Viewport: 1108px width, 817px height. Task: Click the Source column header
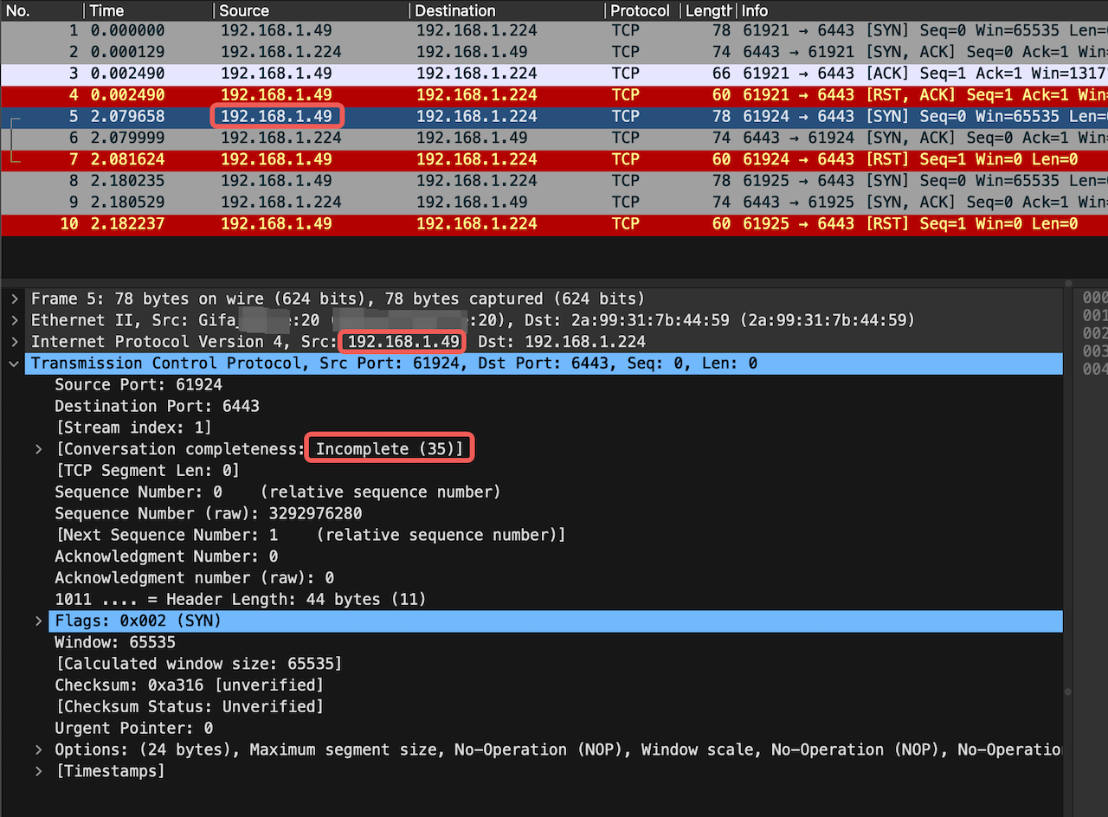[x=244, y=10]
